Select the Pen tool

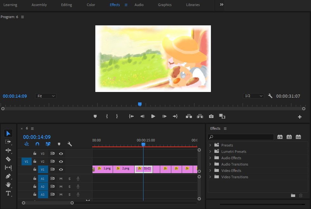click(x=8, y=176)
